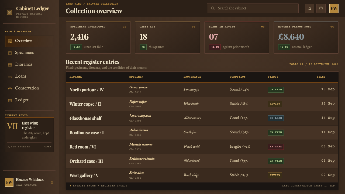Click the 18 Sep filed date
Screen dimensions: 345x194
coord(328,89)
